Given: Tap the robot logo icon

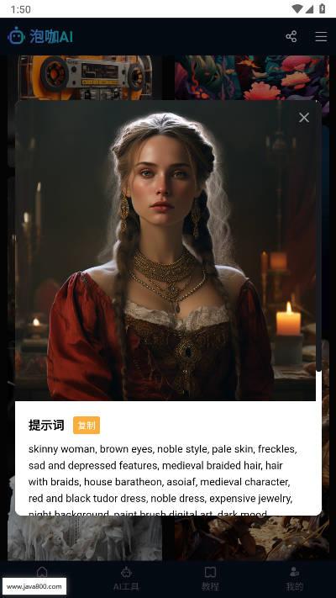Looking at the screenshot, I should point(16,36).
